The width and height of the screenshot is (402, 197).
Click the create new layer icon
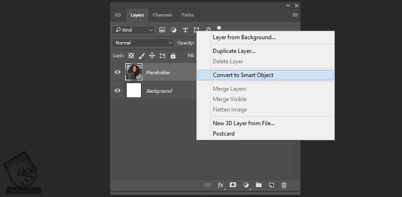click(271, 185)
